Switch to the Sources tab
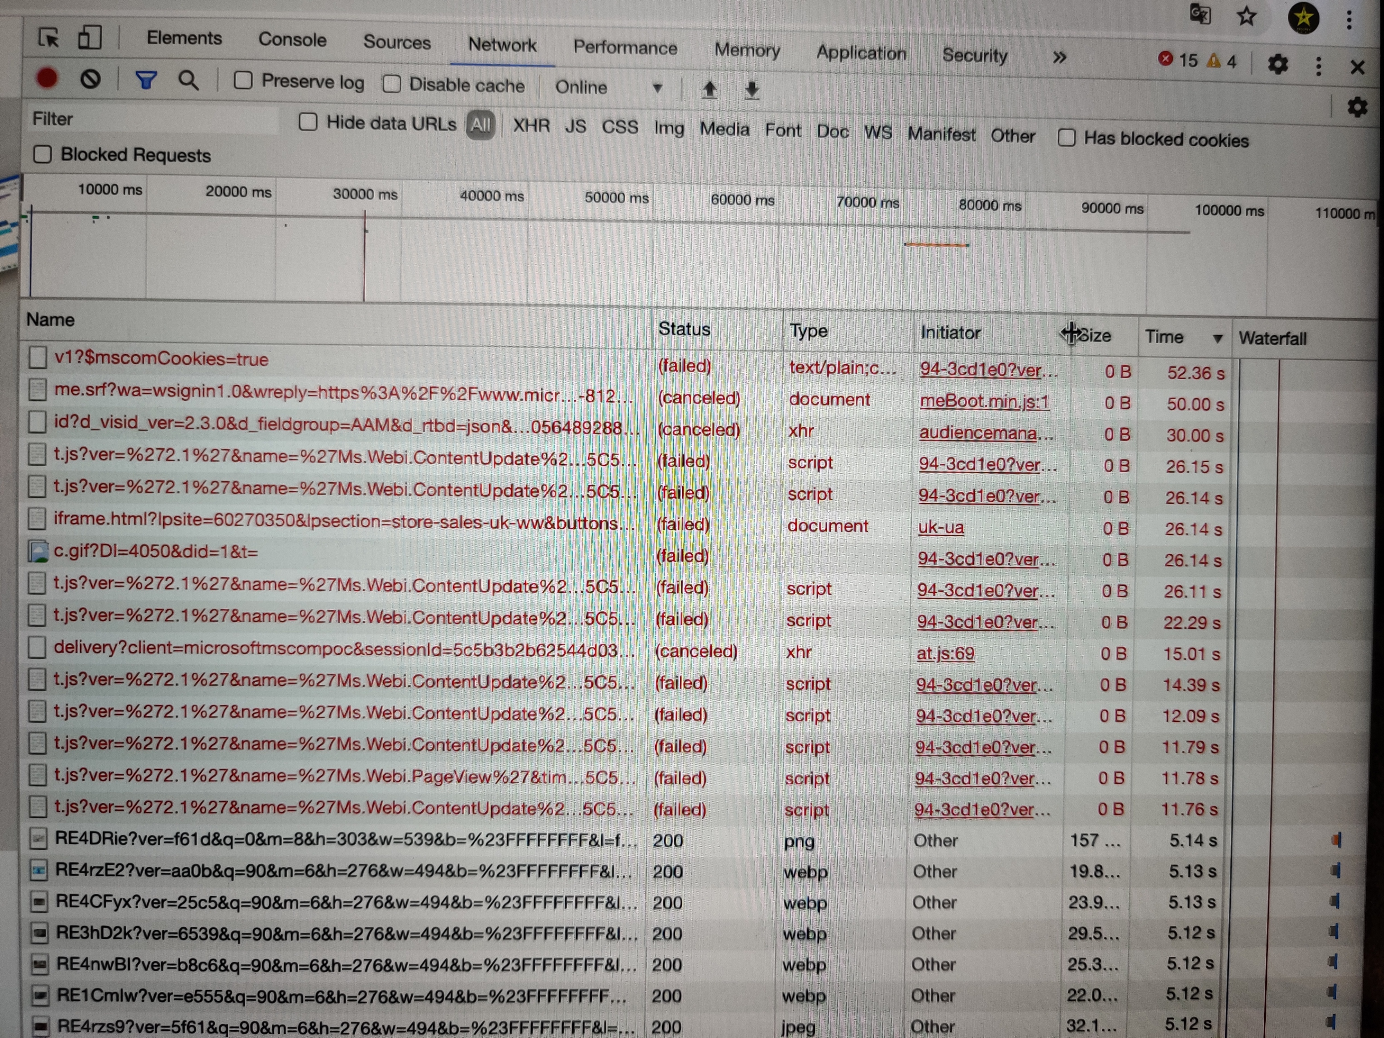 point(397,42)
